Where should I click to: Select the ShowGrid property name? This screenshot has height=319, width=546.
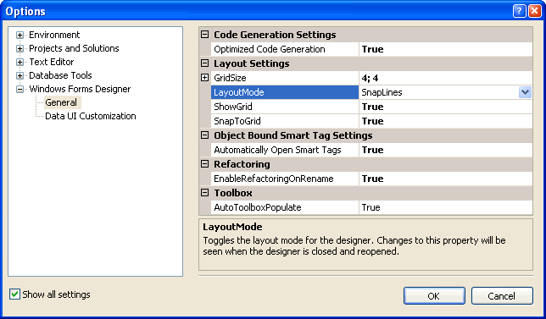pyautogui.click(x=285, y=107)
